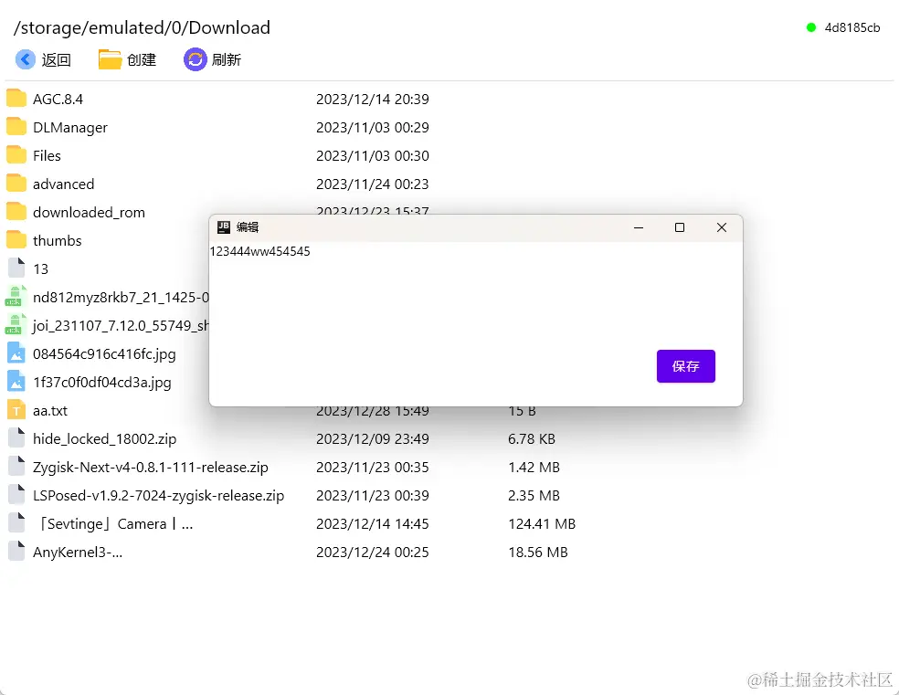This screenshot has width=899, height=695.
Task: Select LSPosed-v1.9.2-7024-zygisk-release.zip file
Action: (x=158, y=496)
